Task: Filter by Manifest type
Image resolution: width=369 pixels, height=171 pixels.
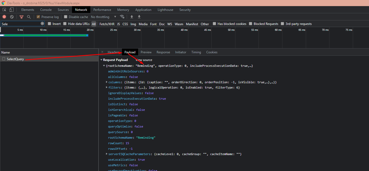Action: click(x=192, y=24)
